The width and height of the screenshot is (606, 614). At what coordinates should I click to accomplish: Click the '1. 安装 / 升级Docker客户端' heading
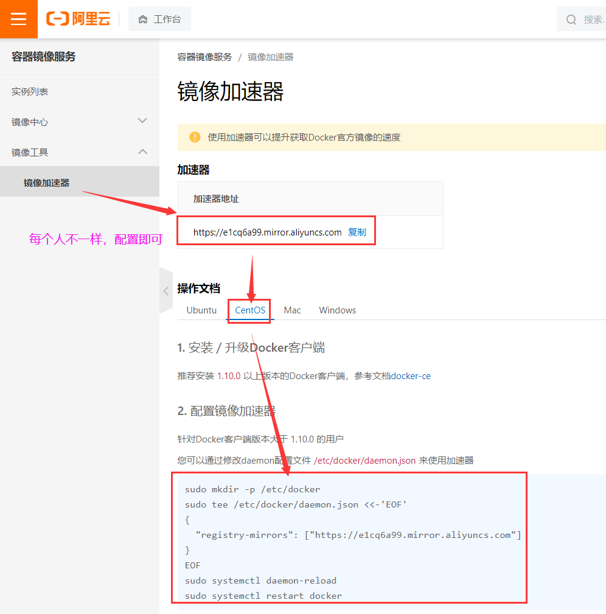pos(251,347)
